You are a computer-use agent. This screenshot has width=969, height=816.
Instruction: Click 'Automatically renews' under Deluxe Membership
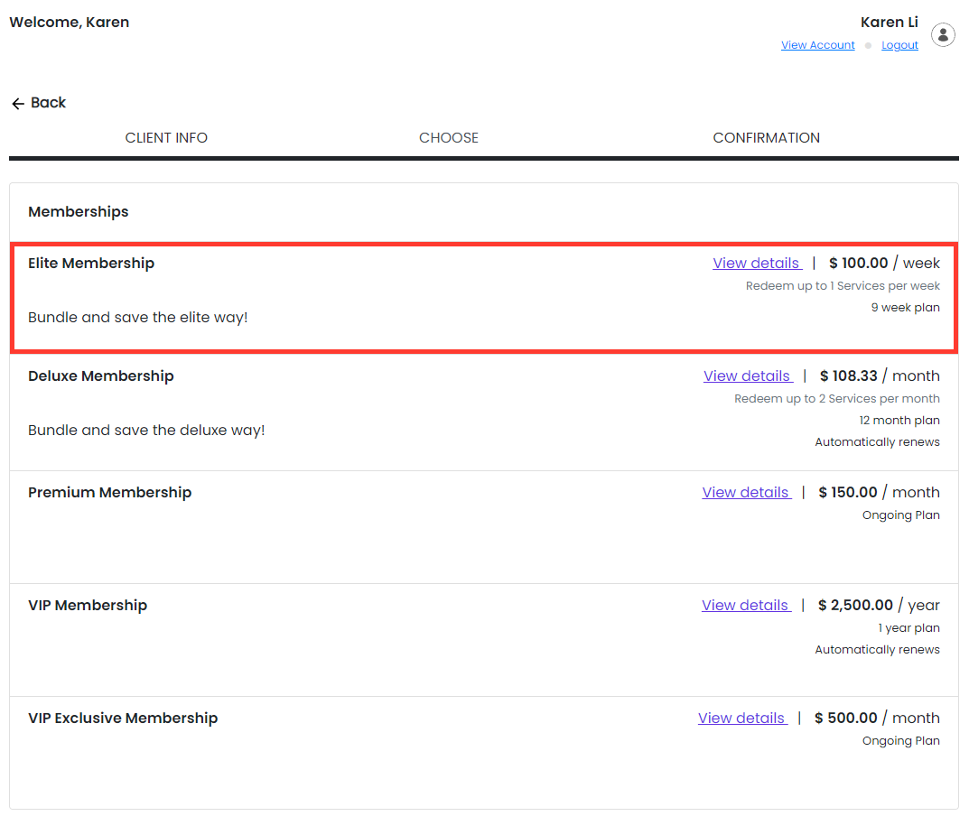coord(877,442)
